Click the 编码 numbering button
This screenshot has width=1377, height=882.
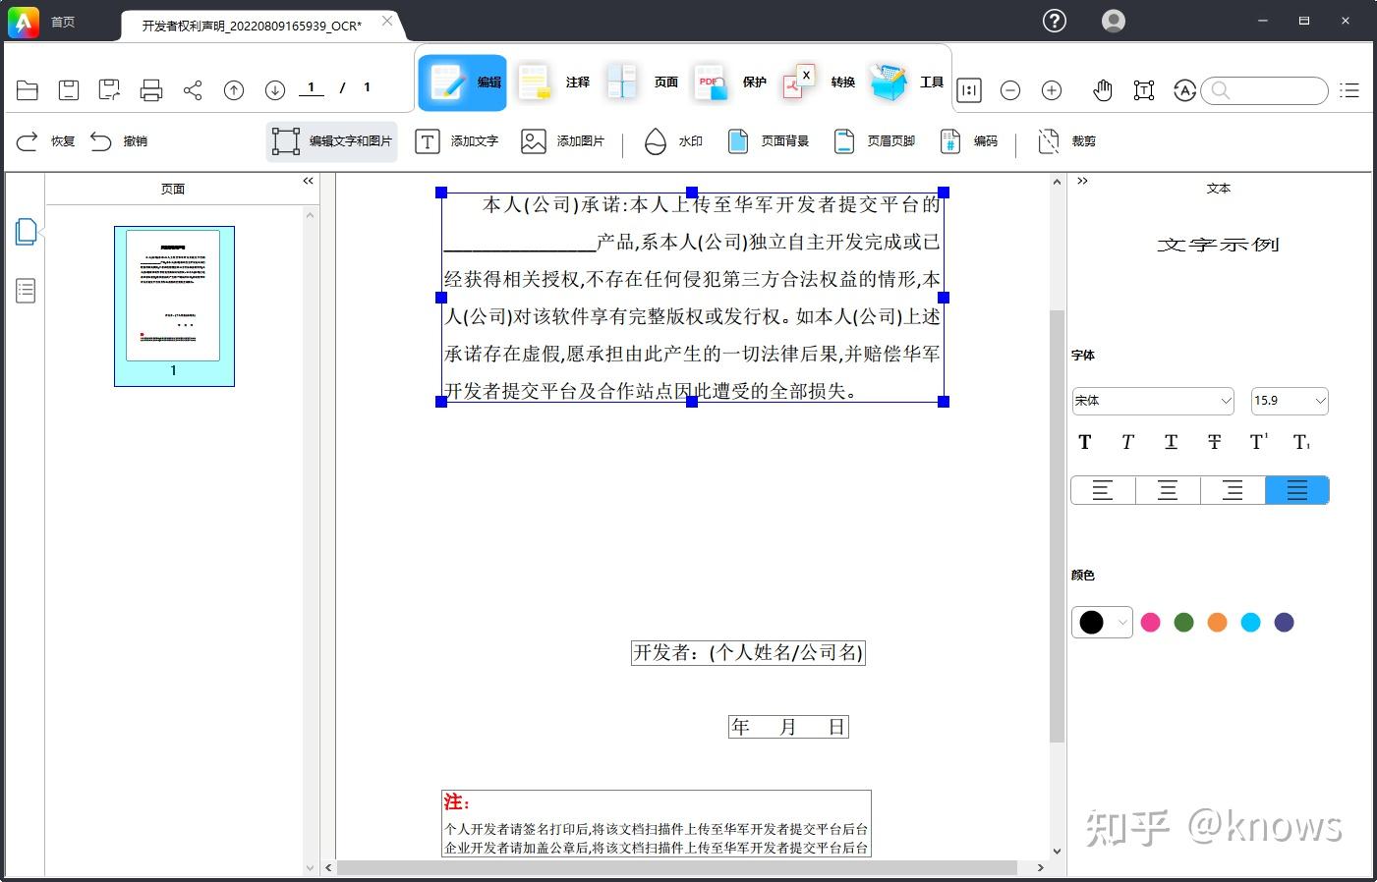pyautogui.click(x=968, y=141)
